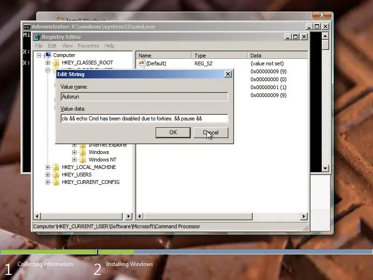Select the HKEY_CURRENT_CONFIG folder icon
The image size is (373, 280).
[56, 182]
